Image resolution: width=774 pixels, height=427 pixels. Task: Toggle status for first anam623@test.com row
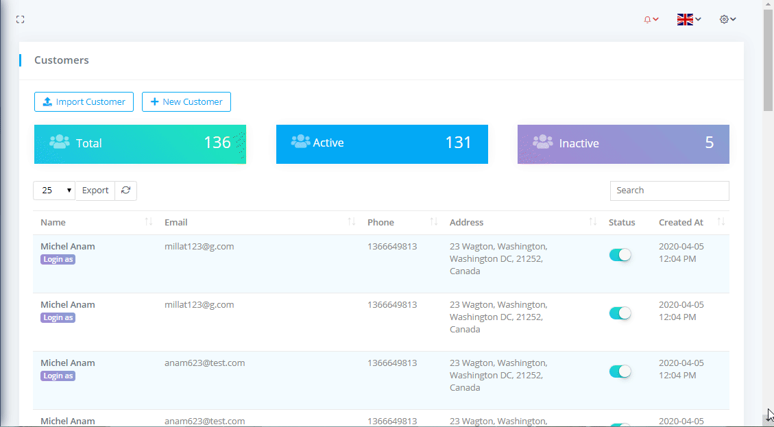tap(620, 371)
